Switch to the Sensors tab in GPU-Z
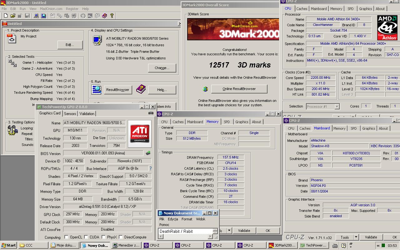 (70, 114)
